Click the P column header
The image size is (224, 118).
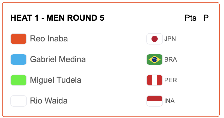(x=206, y=18)
